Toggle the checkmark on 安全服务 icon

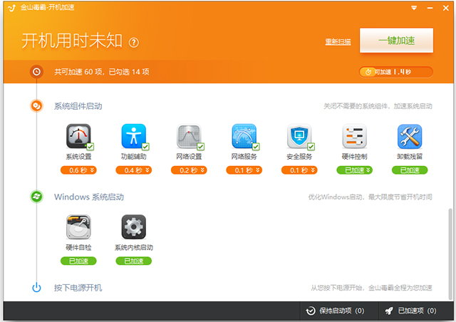[x=311, y=147]
